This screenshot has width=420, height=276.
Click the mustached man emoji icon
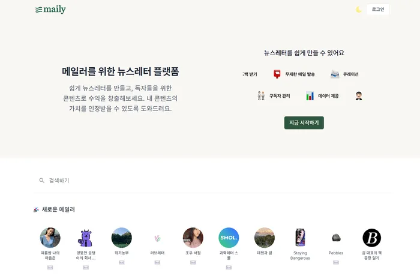pos(359,95)
